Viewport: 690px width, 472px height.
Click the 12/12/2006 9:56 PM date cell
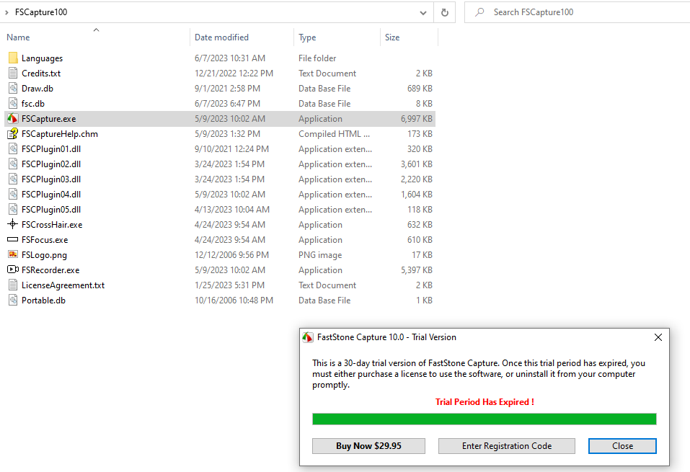[x=232, y=254]
